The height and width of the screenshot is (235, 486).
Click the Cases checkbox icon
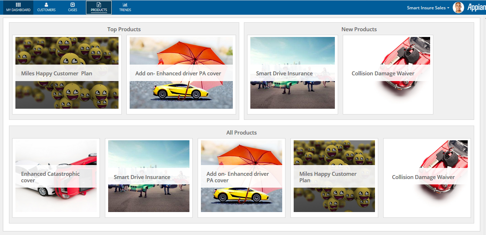(x=73, y=5)
